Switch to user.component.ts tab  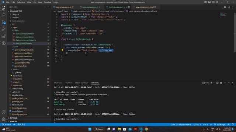91,7
